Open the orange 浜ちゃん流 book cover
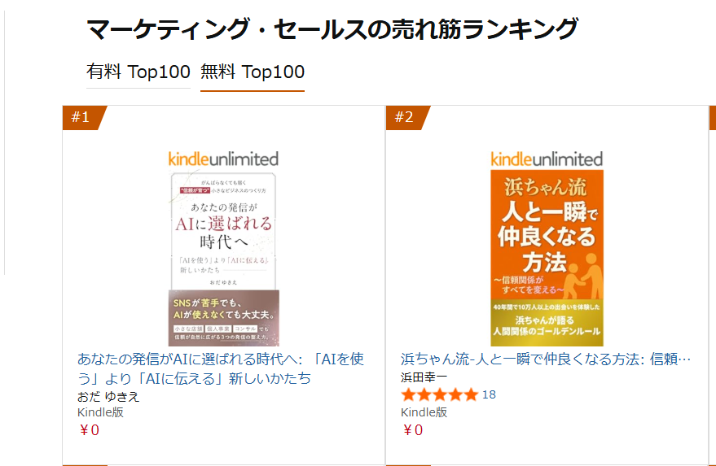Image resolution: width=716 pixels, height=466 pixels. 547,258
